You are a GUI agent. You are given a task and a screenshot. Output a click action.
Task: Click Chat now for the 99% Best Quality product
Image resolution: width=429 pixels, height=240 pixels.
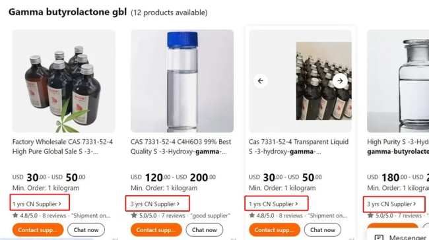click(205, 230)
